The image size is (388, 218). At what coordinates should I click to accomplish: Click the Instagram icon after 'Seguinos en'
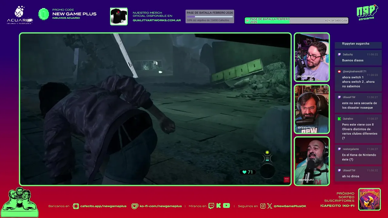click(263, 206)
